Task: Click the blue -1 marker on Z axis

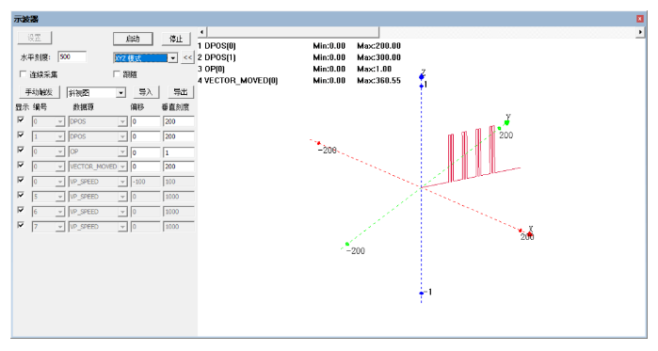Action: pos(422,294)
